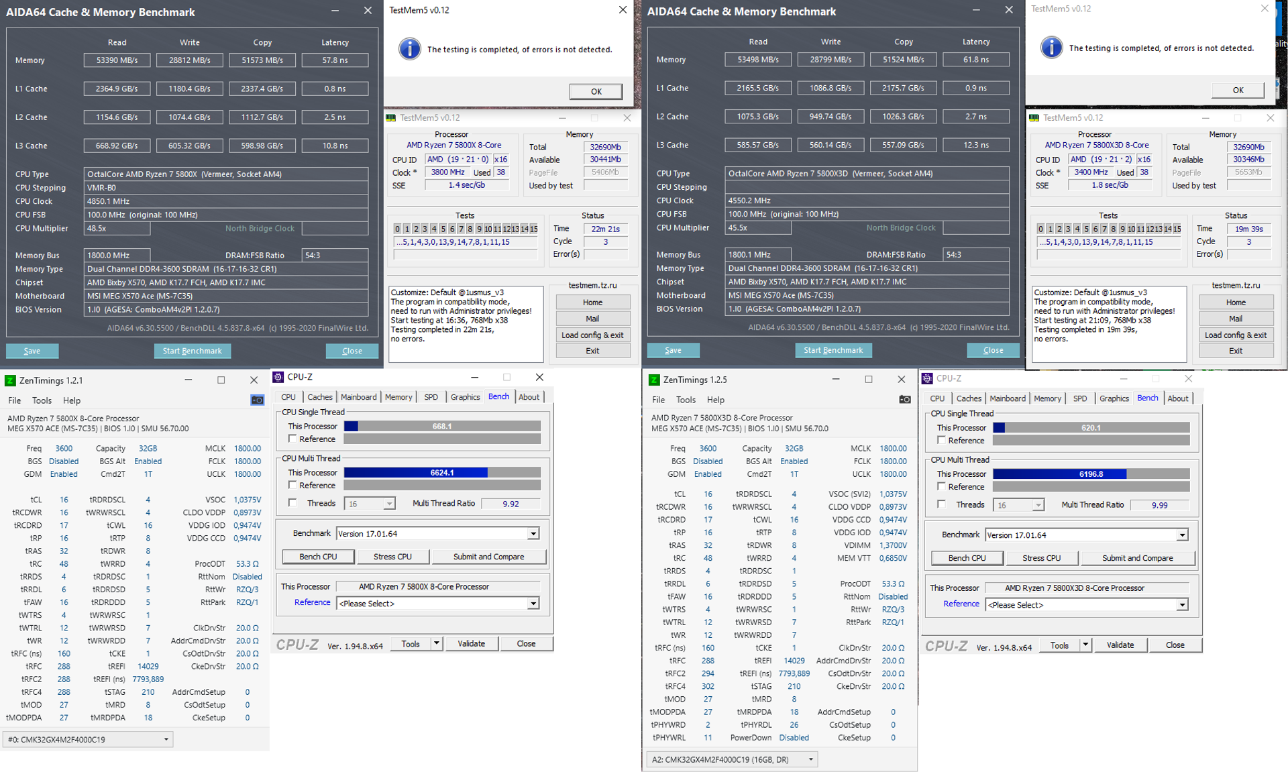
Task: Tick Reference under Multi Thread in 5800X CPU-Z
Action: tap(292, 485)
